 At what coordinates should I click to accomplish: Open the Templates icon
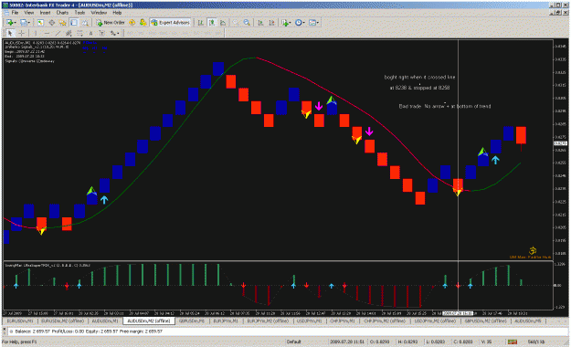pos(312,23)
